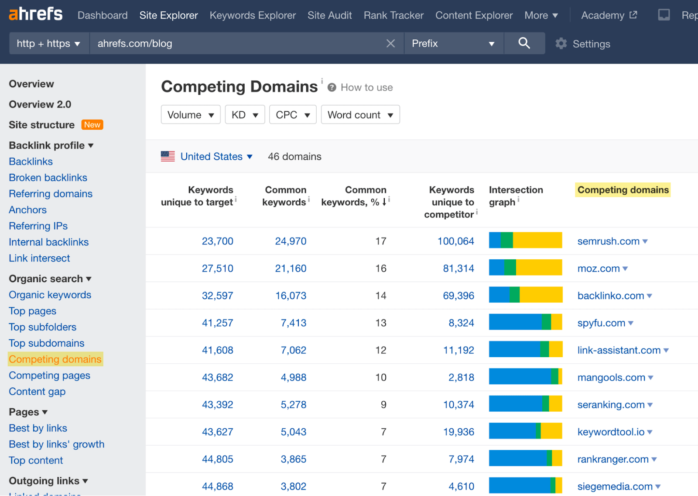Image resolution: width=698 pixels, height=496 pixels.
Task: Open the semrush.com dropdown
Action: (645, 241)
